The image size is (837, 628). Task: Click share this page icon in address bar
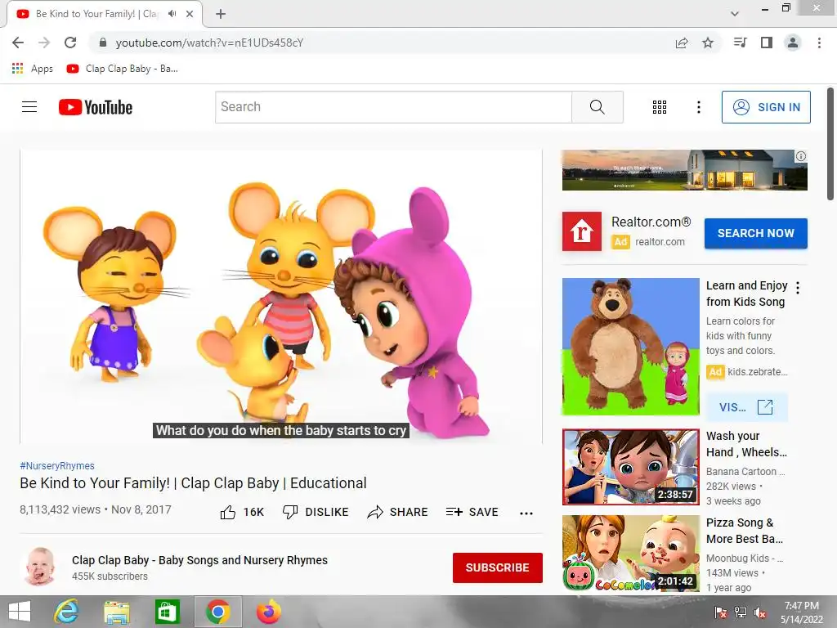point(682,43)
